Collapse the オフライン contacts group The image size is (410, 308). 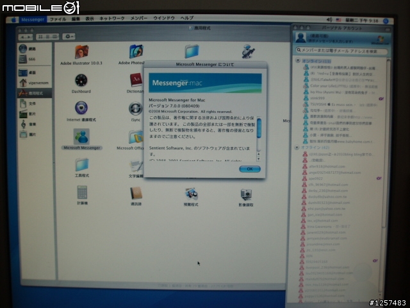click(x=297, y=148)
